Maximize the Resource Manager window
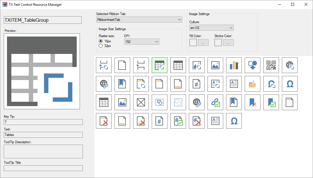Image resolution: width=313 pixels, height=178 pixels. pos(293,4)
